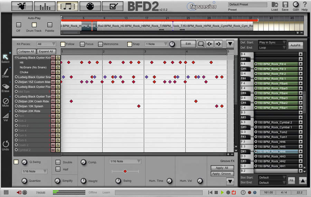Click the speaker audio icon in status bar
The width and height of the screenshot is (311, 197).
point(19,193)
